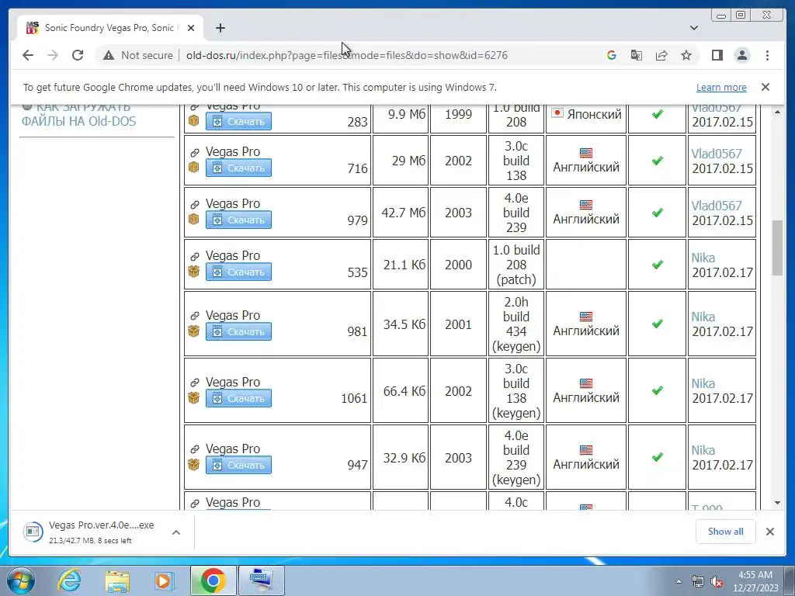
Task: Open the browser side panel
Action: pyautogui.click(x=717, y=55)
